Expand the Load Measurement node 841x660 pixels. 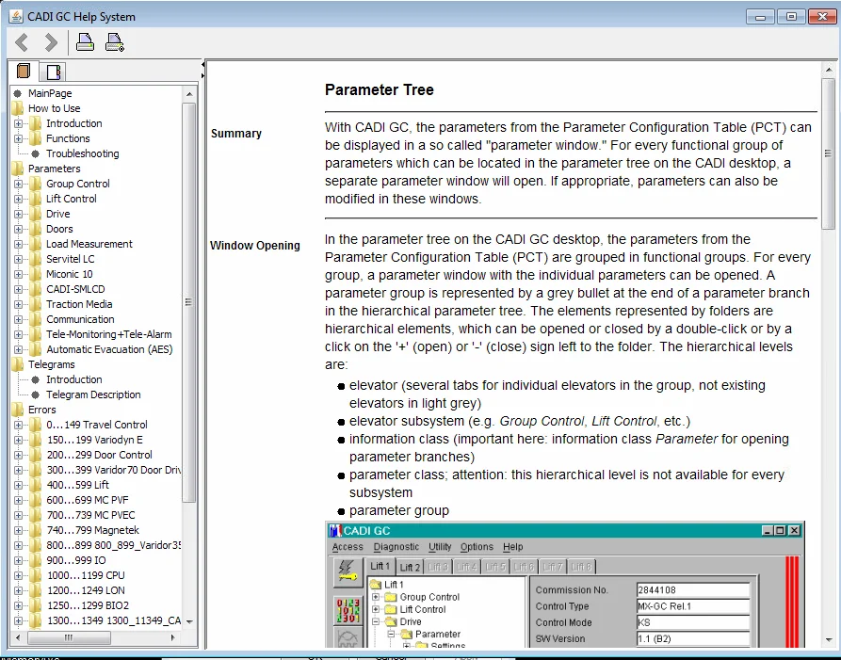pos(18,244)
